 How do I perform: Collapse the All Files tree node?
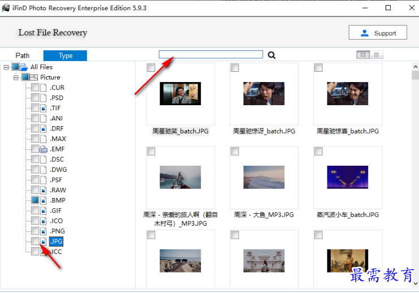pos(6,67)
